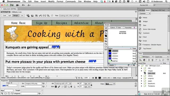Click the Apply button in Assets panel
Viewport: 170px width, 96px height.
tap(112, 65)
